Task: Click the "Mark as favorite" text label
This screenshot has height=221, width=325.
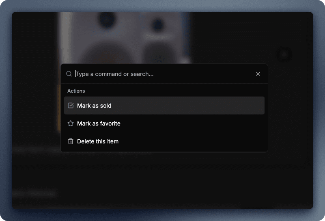Action: 99,123
